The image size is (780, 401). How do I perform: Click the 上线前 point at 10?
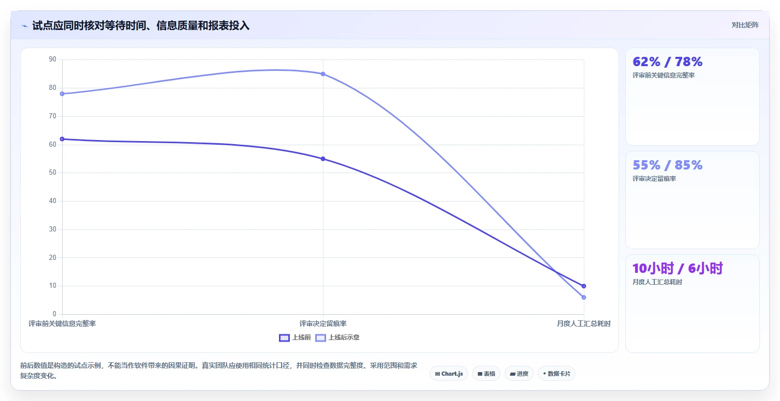[x=584, y=286]
